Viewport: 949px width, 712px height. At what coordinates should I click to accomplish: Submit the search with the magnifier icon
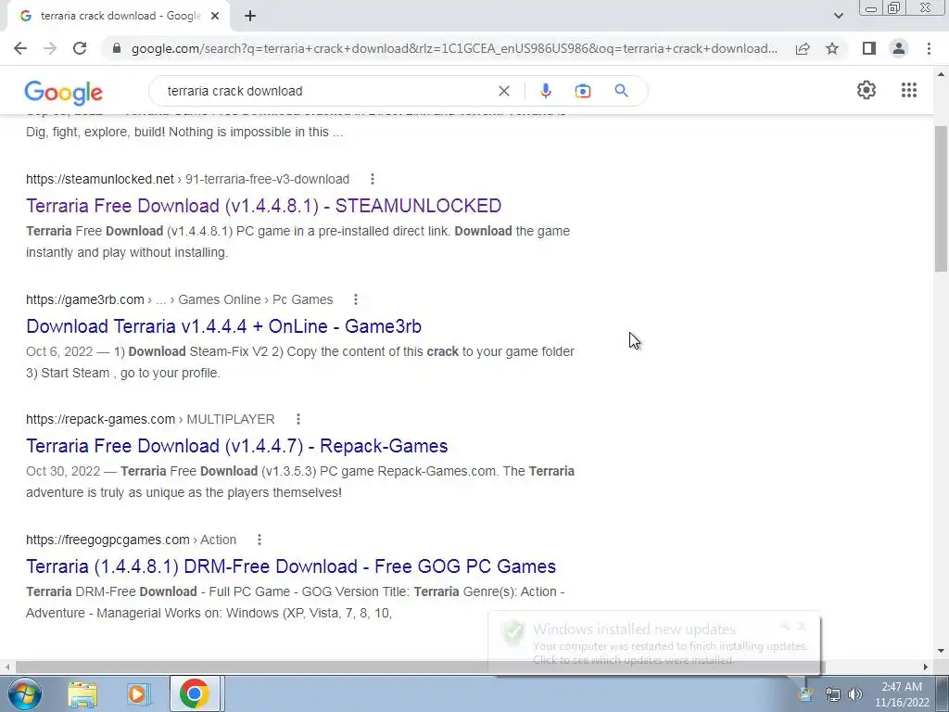621,91
